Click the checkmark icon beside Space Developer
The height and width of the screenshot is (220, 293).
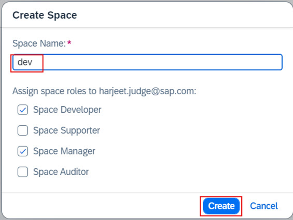coord(23,110)
